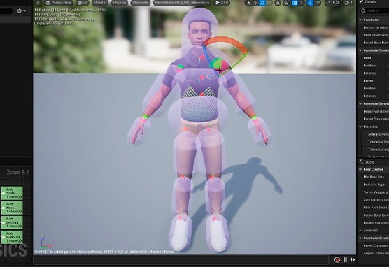Screen dimensions: 389x267
Task: Click the record simulation button
Action: (x=337, y=260)
